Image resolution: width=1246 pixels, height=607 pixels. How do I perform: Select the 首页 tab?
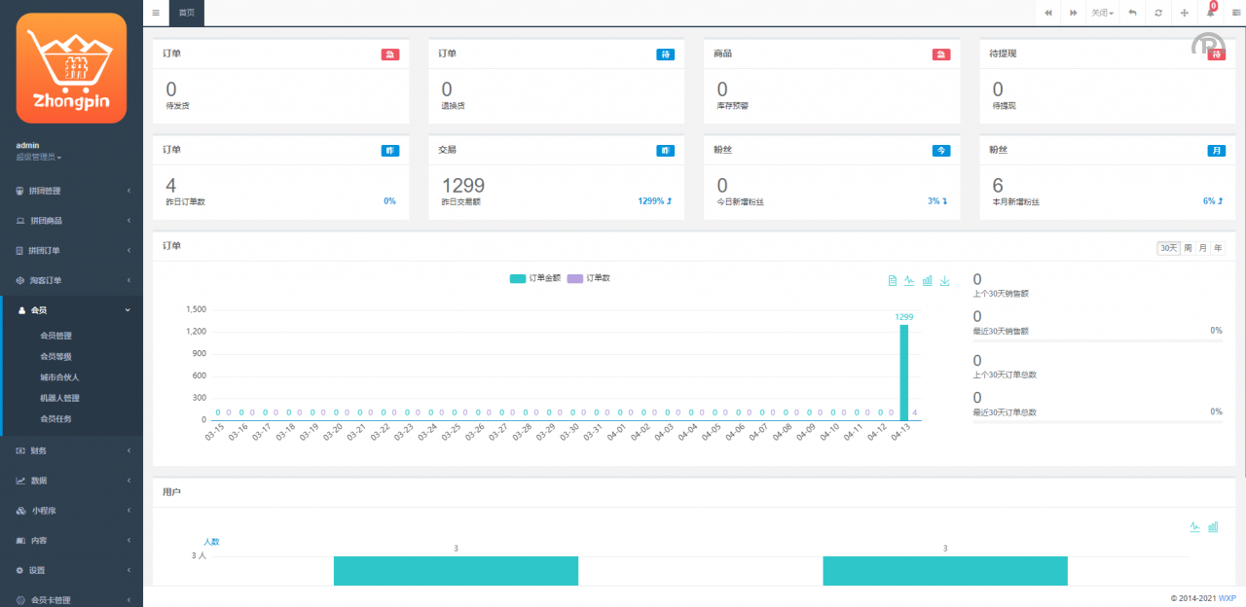pos(186,13)
